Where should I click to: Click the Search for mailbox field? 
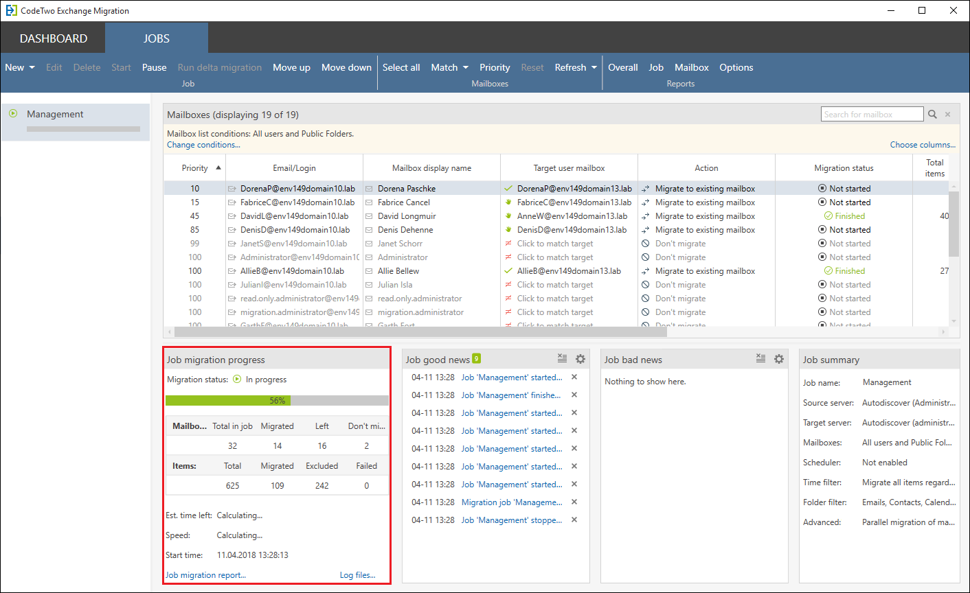[x=872, y=115]
